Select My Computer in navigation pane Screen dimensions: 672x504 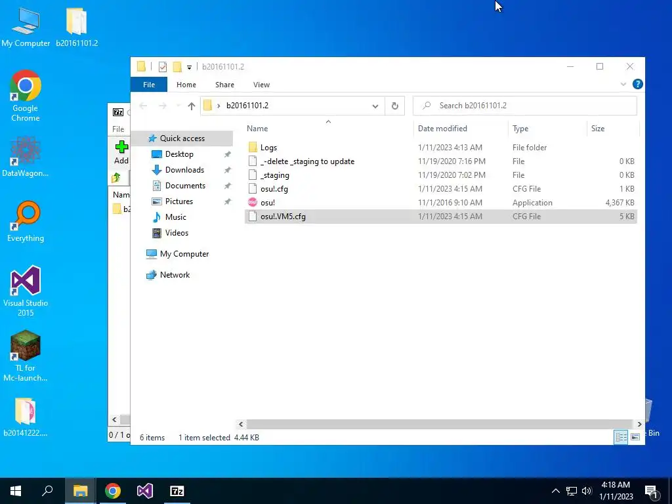[184, 254]
